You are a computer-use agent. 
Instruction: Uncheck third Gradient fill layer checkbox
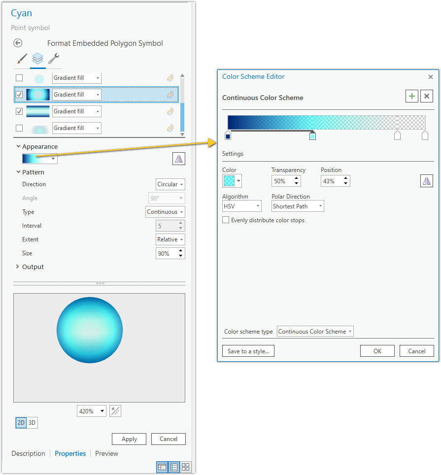(19, 111)
